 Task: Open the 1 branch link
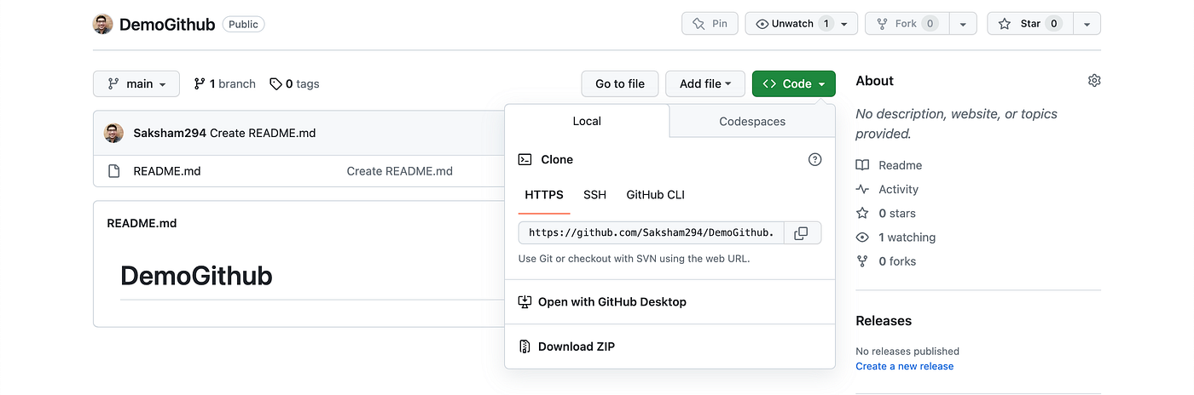point(224,83)
